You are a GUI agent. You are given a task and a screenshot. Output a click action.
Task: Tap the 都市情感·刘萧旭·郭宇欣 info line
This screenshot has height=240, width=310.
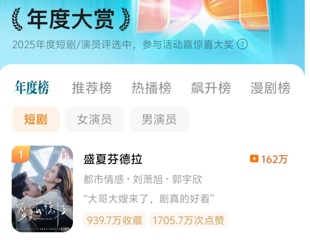pos(142,179)
